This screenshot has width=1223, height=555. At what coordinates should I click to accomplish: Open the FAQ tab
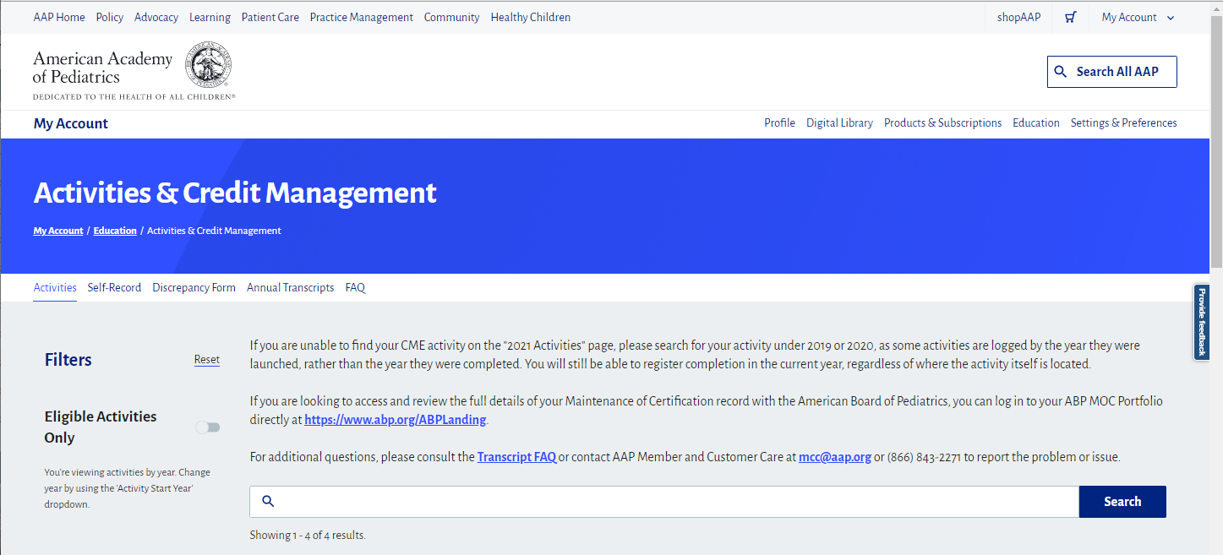tap(355, 287)
